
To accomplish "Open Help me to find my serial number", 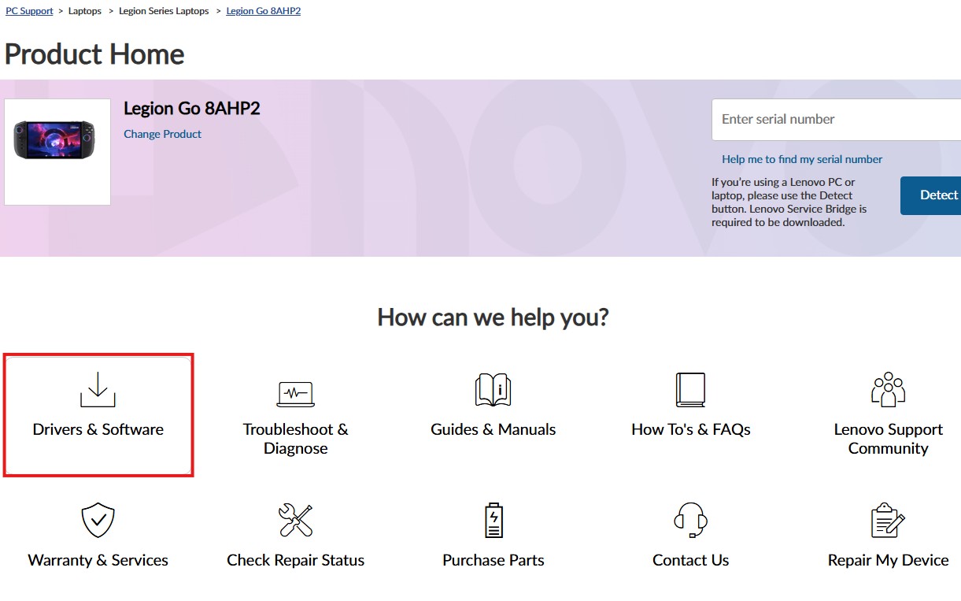I will tap(802, 159).
